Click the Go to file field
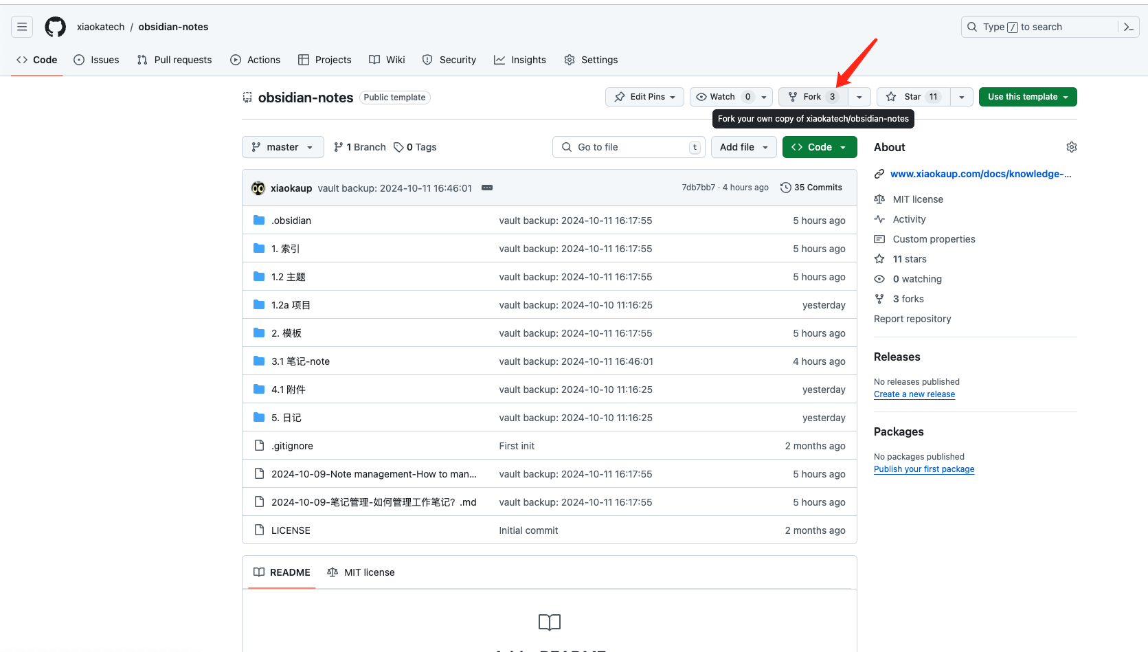The height and width of the screenshot is (652, 1148). [629, 147]
